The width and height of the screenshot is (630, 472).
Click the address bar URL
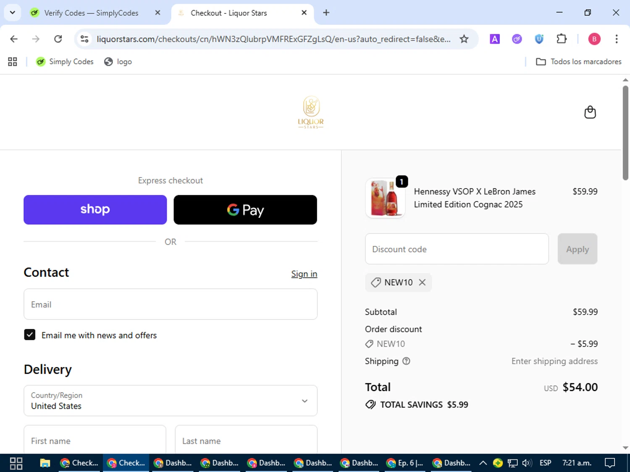click(x=273, y=39)
